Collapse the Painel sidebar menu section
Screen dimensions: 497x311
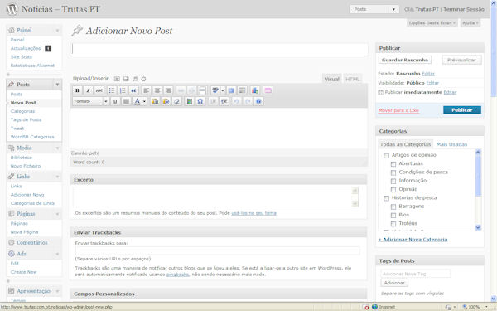click(57, 31)
